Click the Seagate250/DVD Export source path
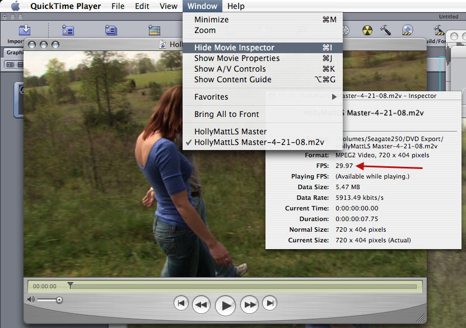Screen dimensions: 466x328 (x=390, y=142)
